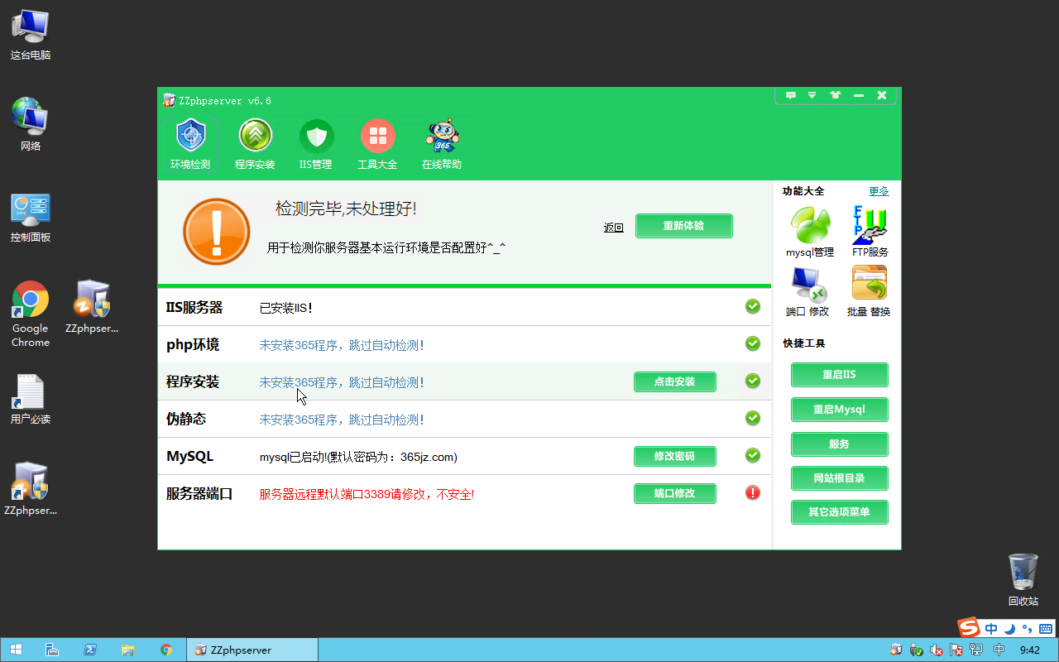The height and width of the screenshot is (662, 1059).
Task: Click the green check icon for 伪静态
Action: pos(753,418)
